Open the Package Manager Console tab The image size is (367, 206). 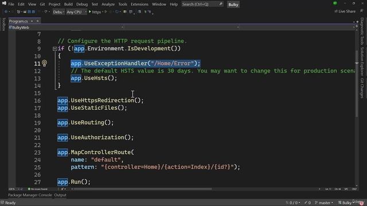tap(30, 195)
